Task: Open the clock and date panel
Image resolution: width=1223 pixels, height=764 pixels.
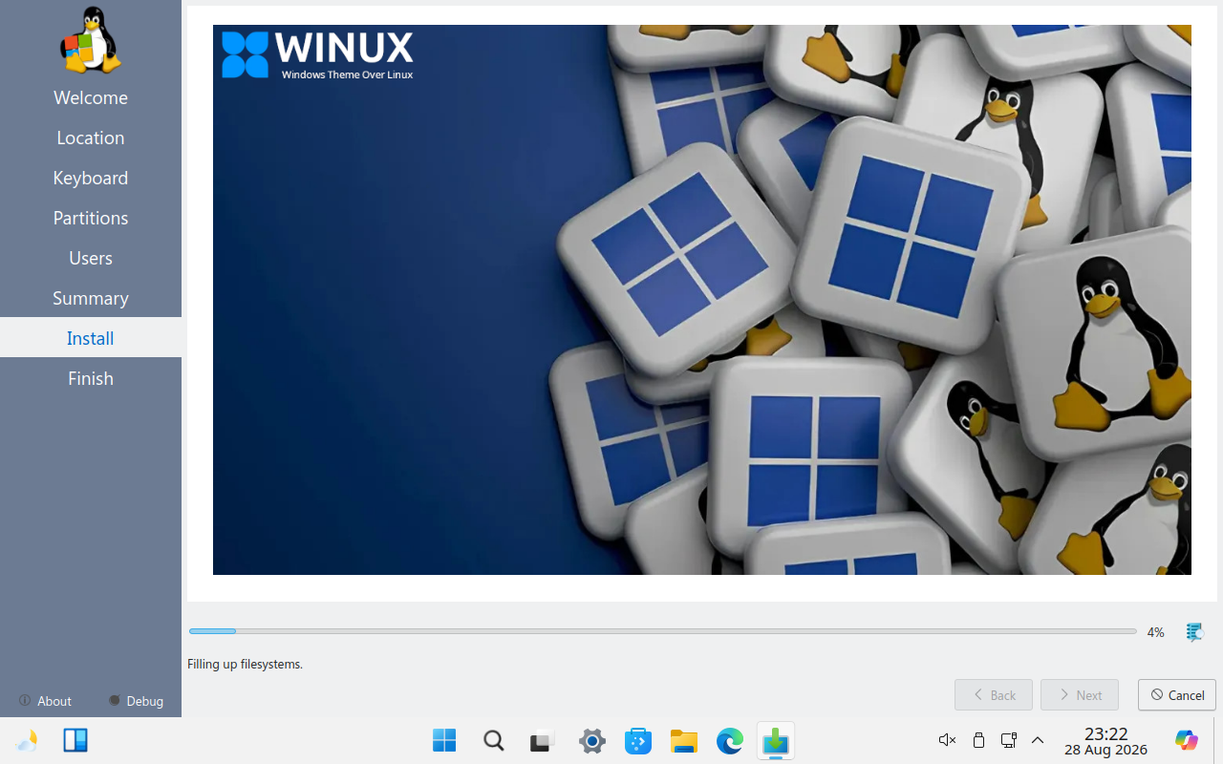Action: 1105,741
